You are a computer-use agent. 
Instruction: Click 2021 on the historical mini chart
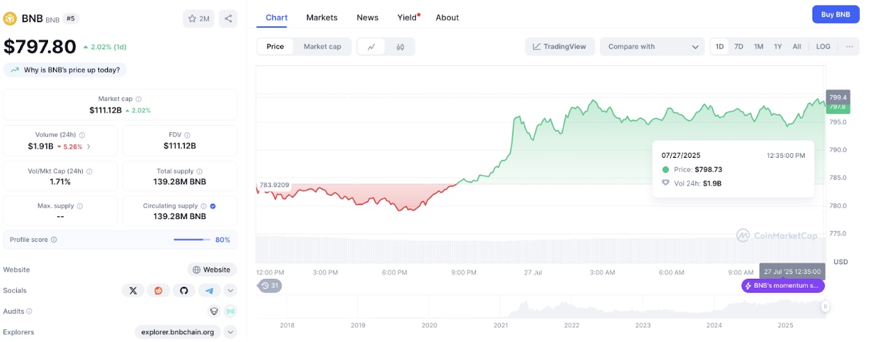click(500, 325)
